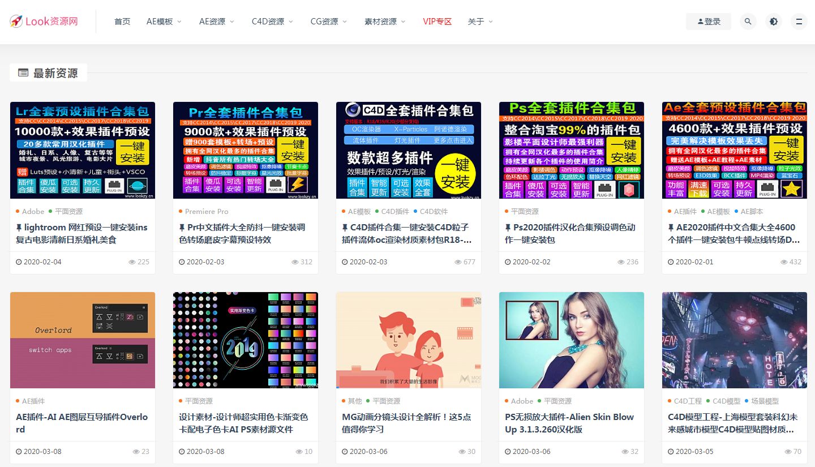The height and width of the screenshot is (467, 815).
Task: Open lightroom 网红预设一键安装 post title
Action: 81,233
